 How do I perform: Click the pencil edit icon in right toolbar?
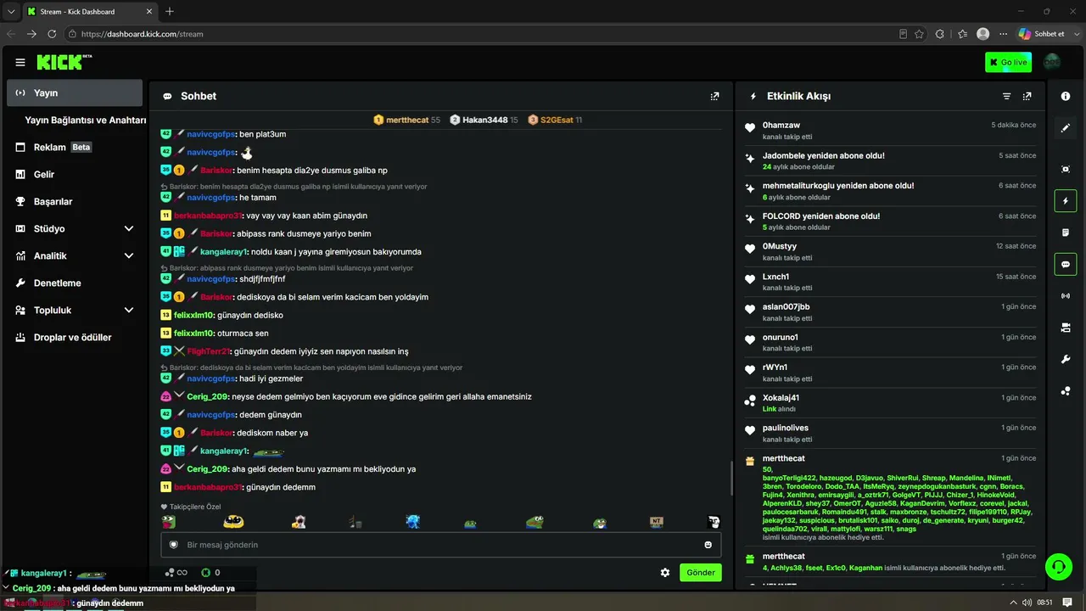(1066, 128)
